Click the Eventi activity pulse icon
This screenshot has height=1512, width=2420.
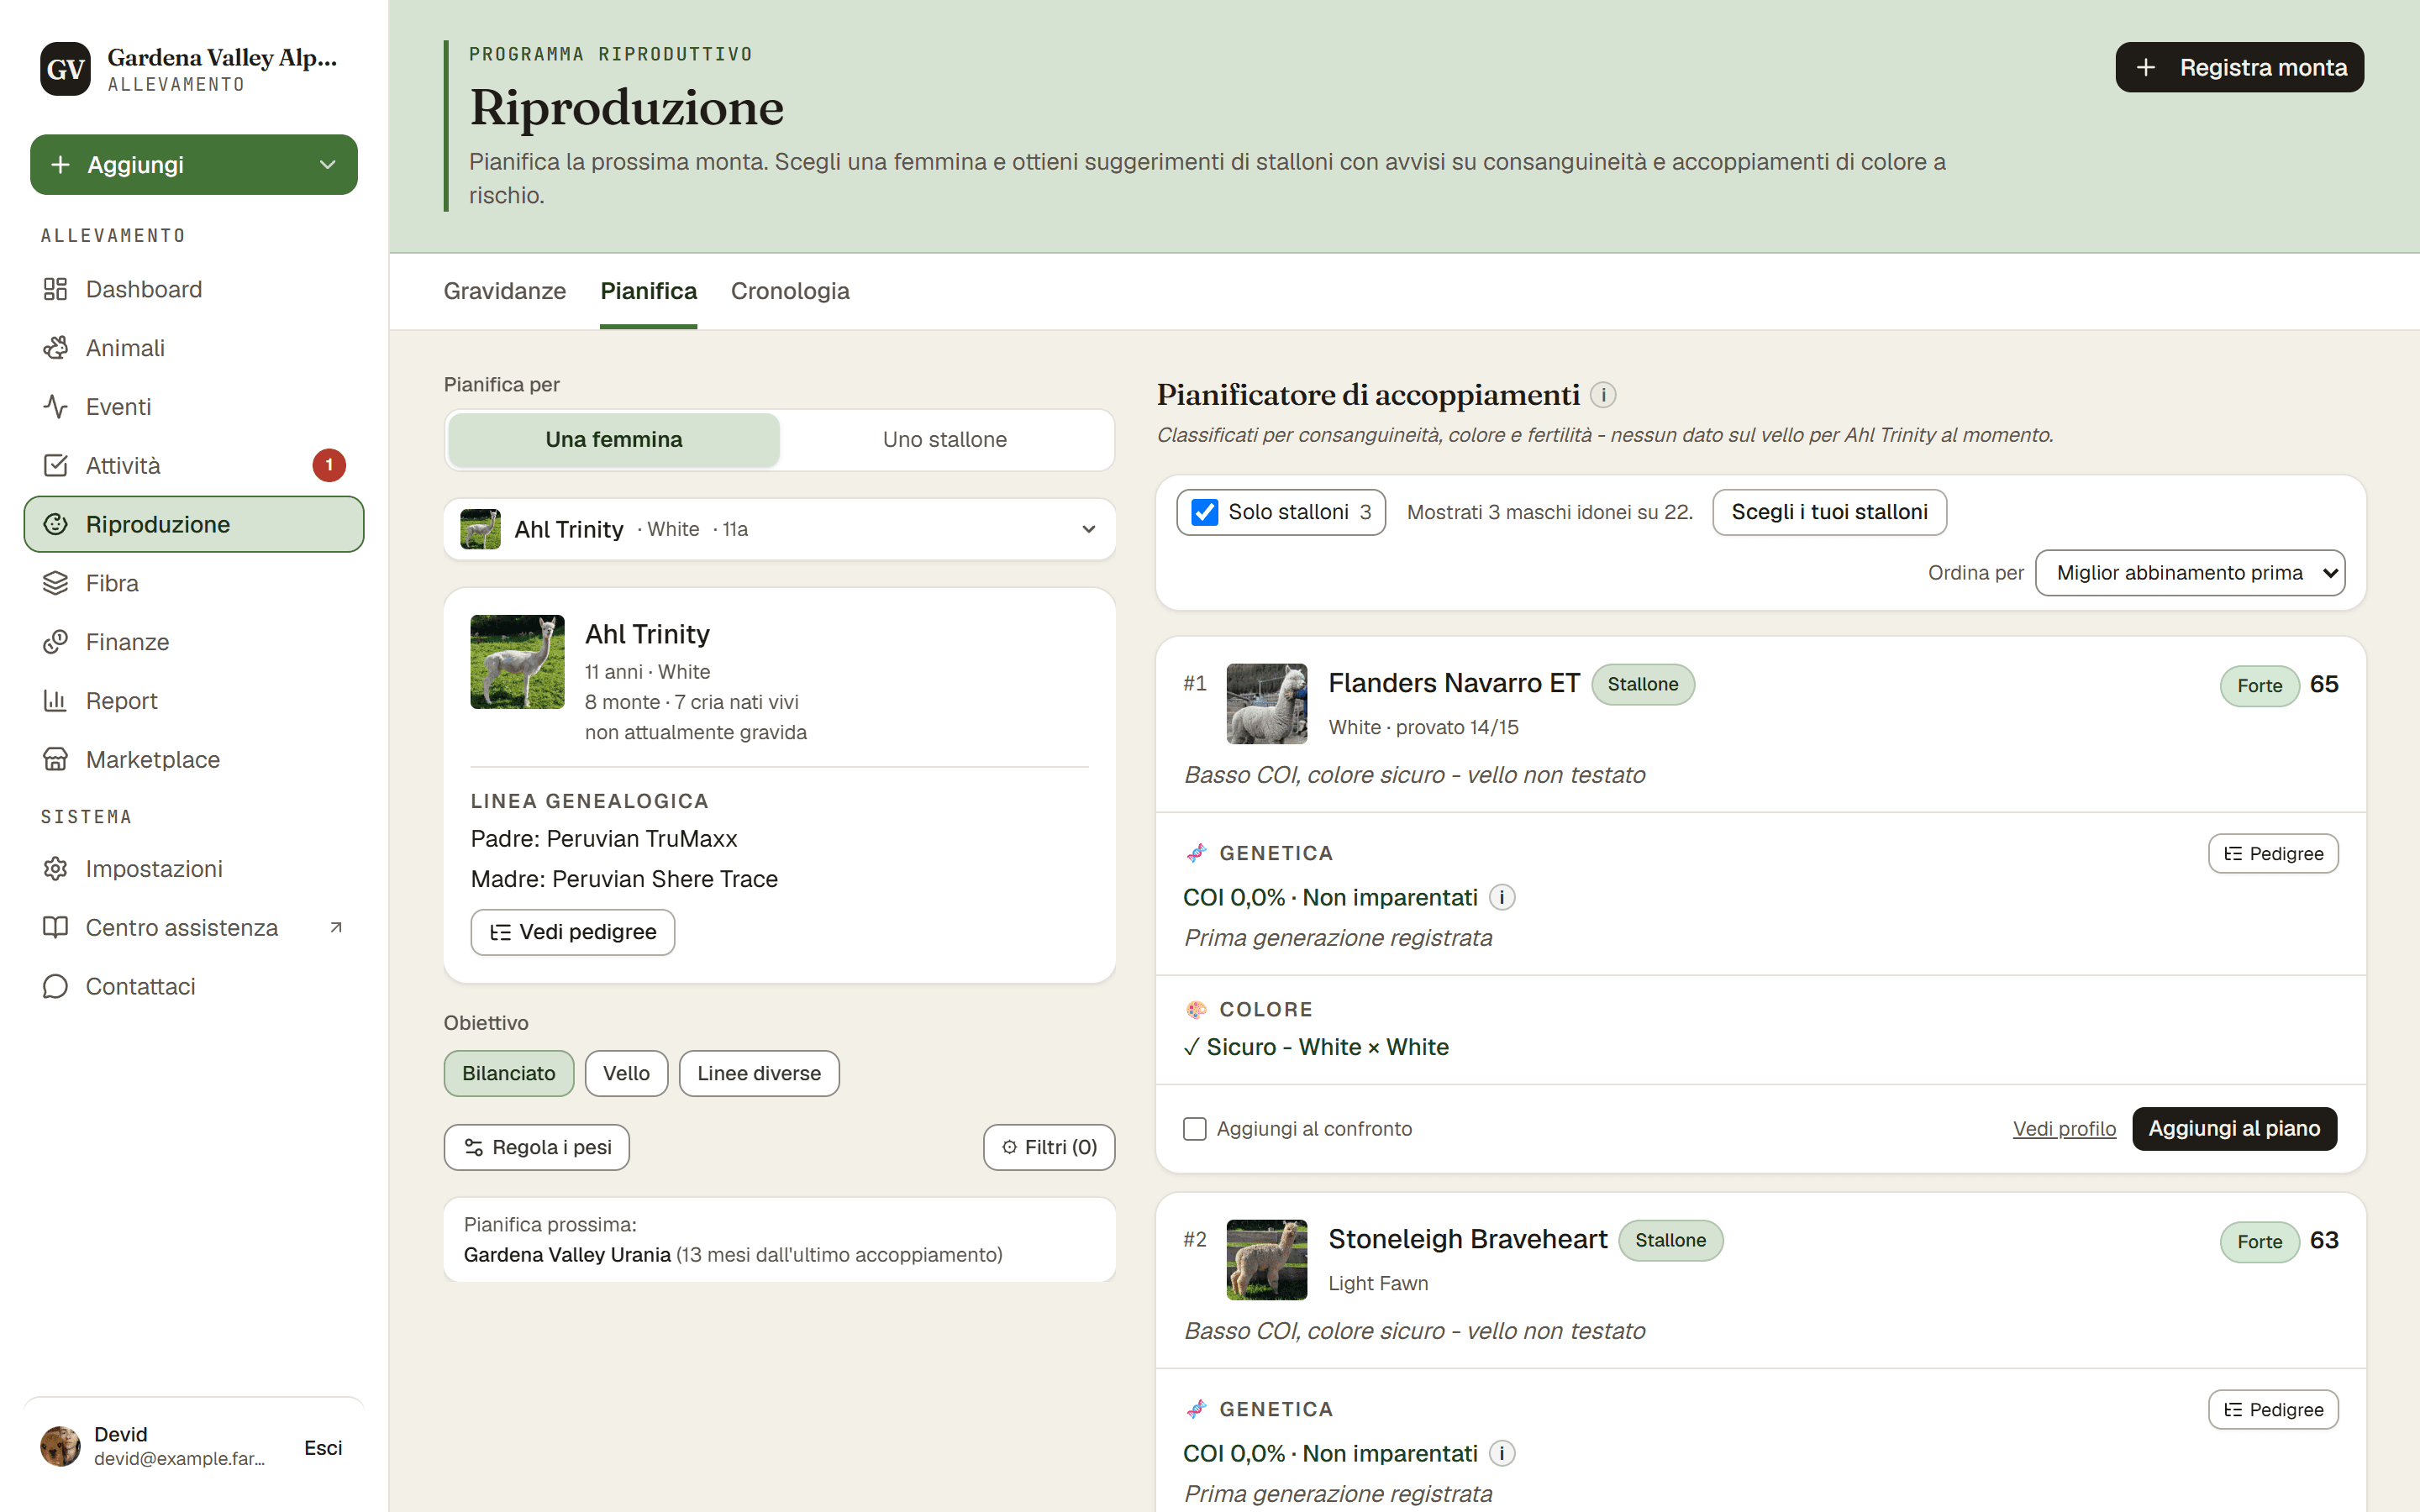point(55,407)
